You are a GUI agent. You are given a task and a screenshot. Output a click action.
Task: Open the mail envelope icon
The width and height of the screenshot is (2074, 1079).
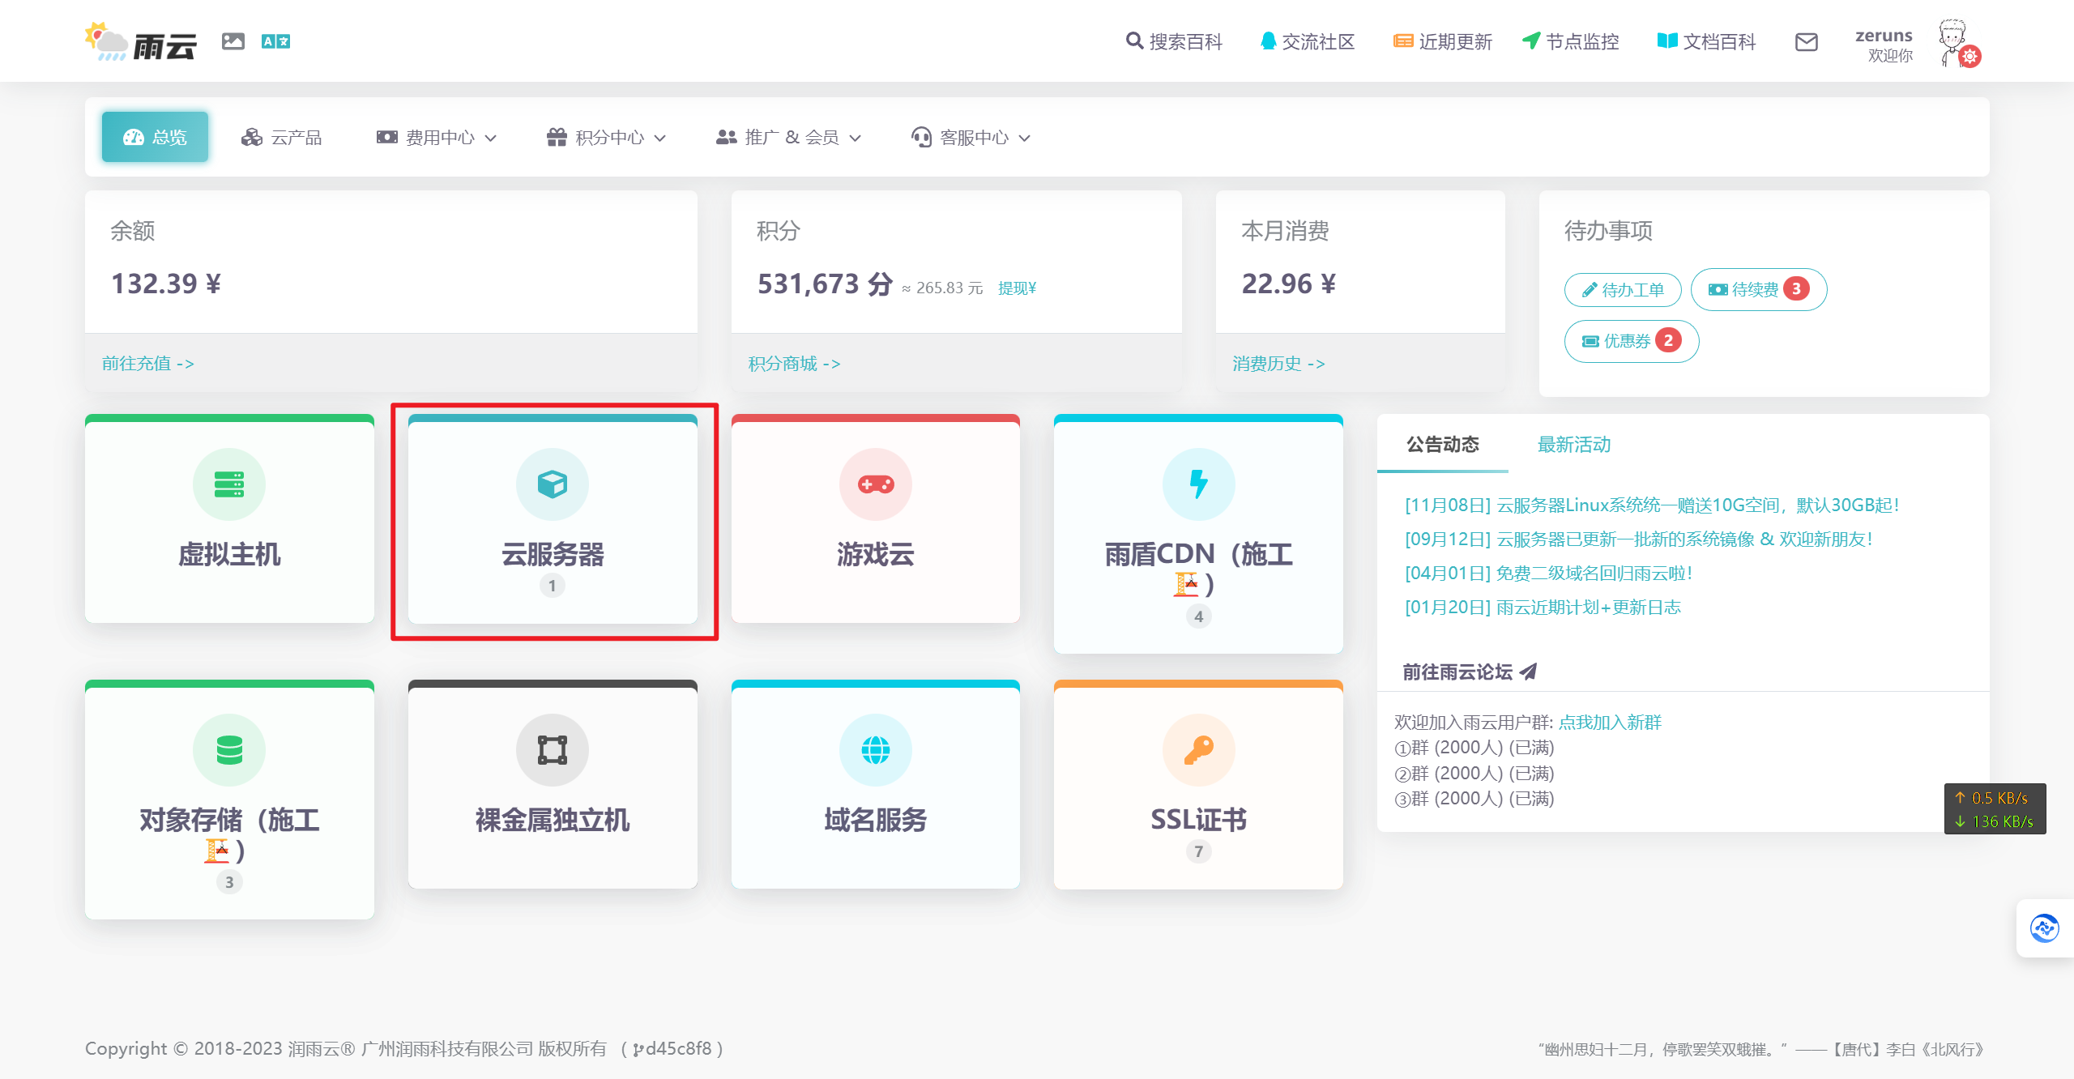coord(1807,42)
